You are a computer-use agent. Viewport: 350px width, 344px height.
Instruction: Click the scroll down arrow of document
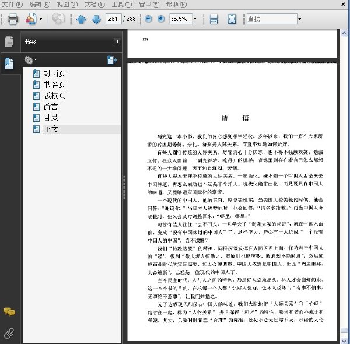344,340
